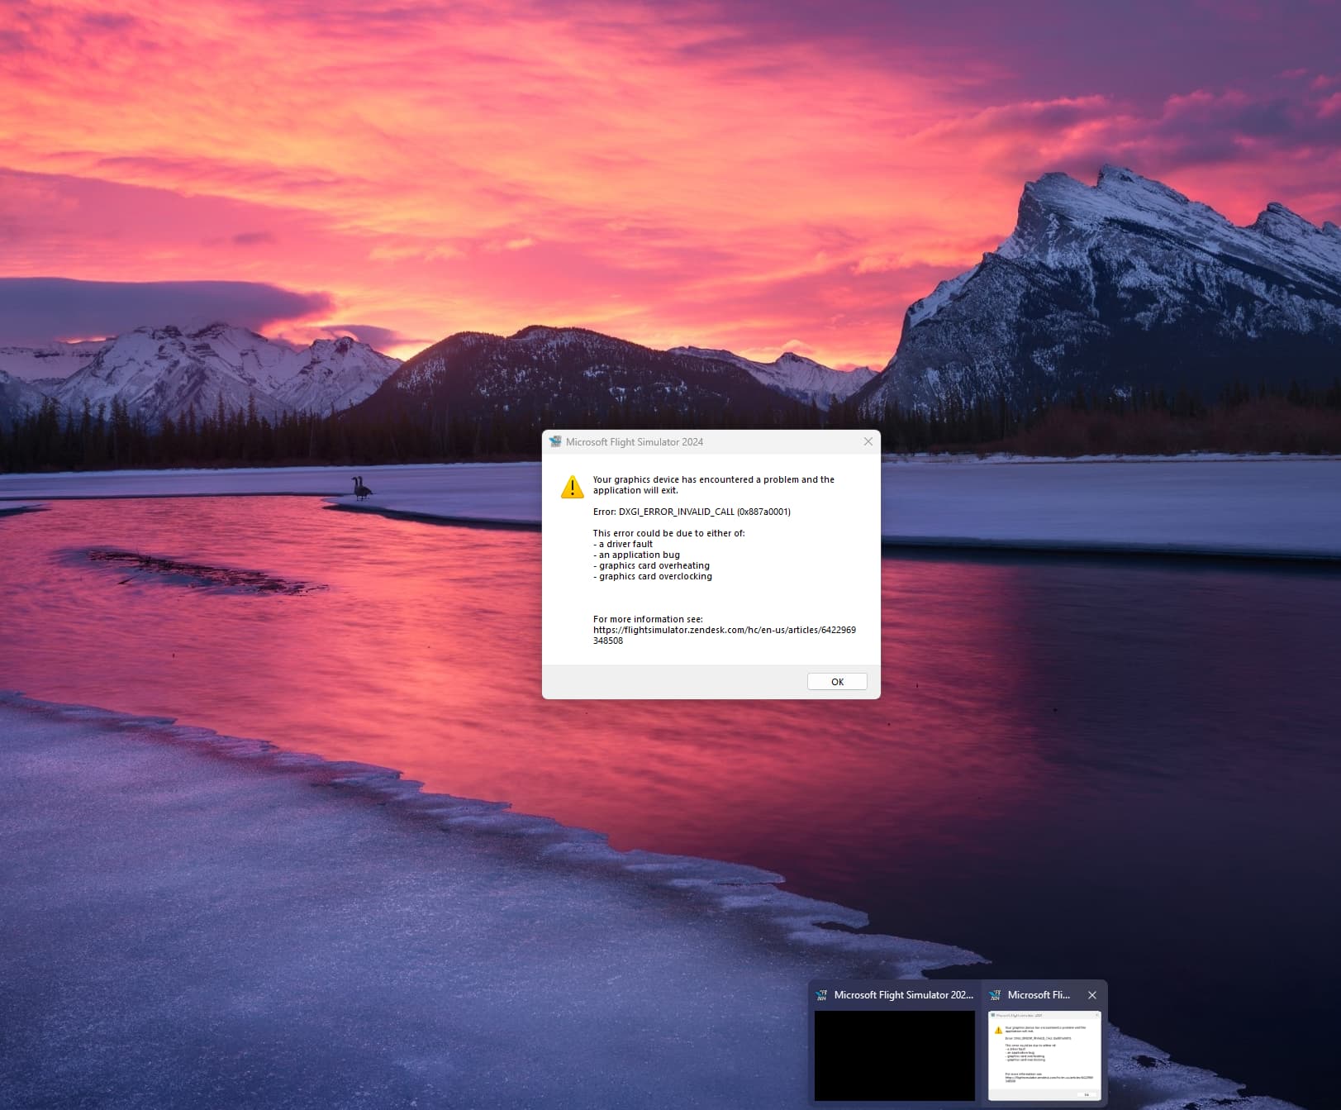Click the 'a driver fault' line
The height and width of the screenshot is (1110, 1341).
click(623, 544)
